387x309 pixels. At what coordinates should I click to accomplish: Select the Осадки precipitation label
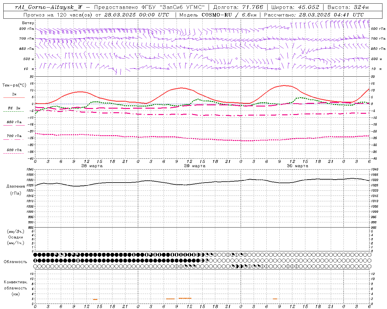pos(16,237)
